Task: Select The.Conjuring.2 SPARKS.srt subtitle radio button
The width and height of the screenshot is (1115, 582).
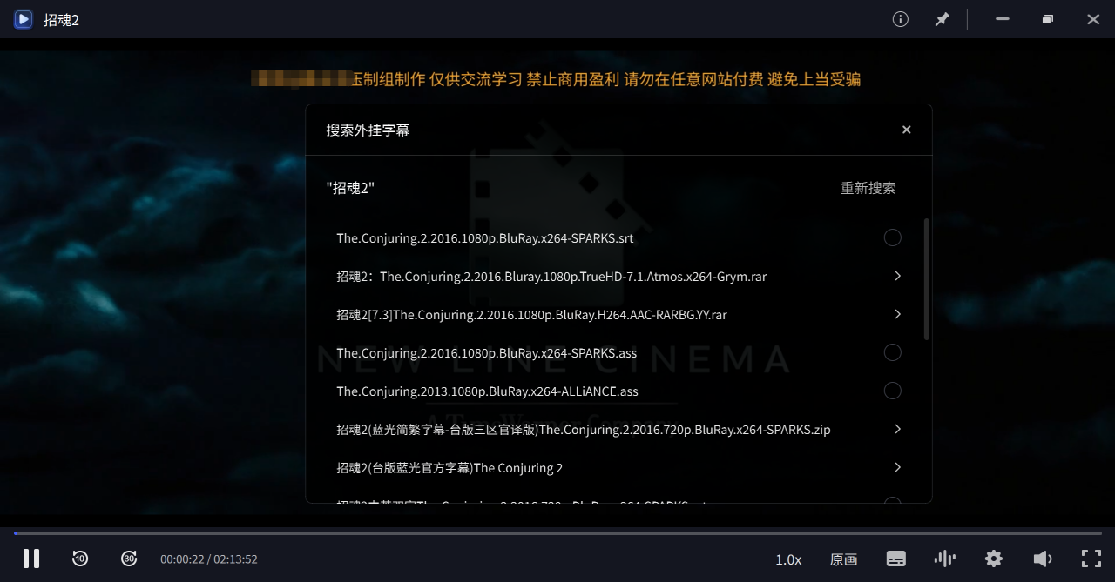Action: [892, 237]
